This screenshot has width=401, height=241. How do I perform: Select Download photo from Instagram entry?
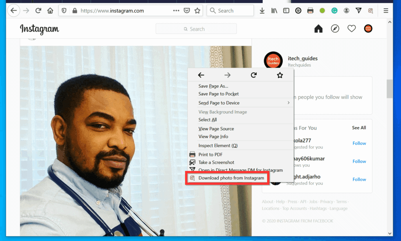coord(231,178)
